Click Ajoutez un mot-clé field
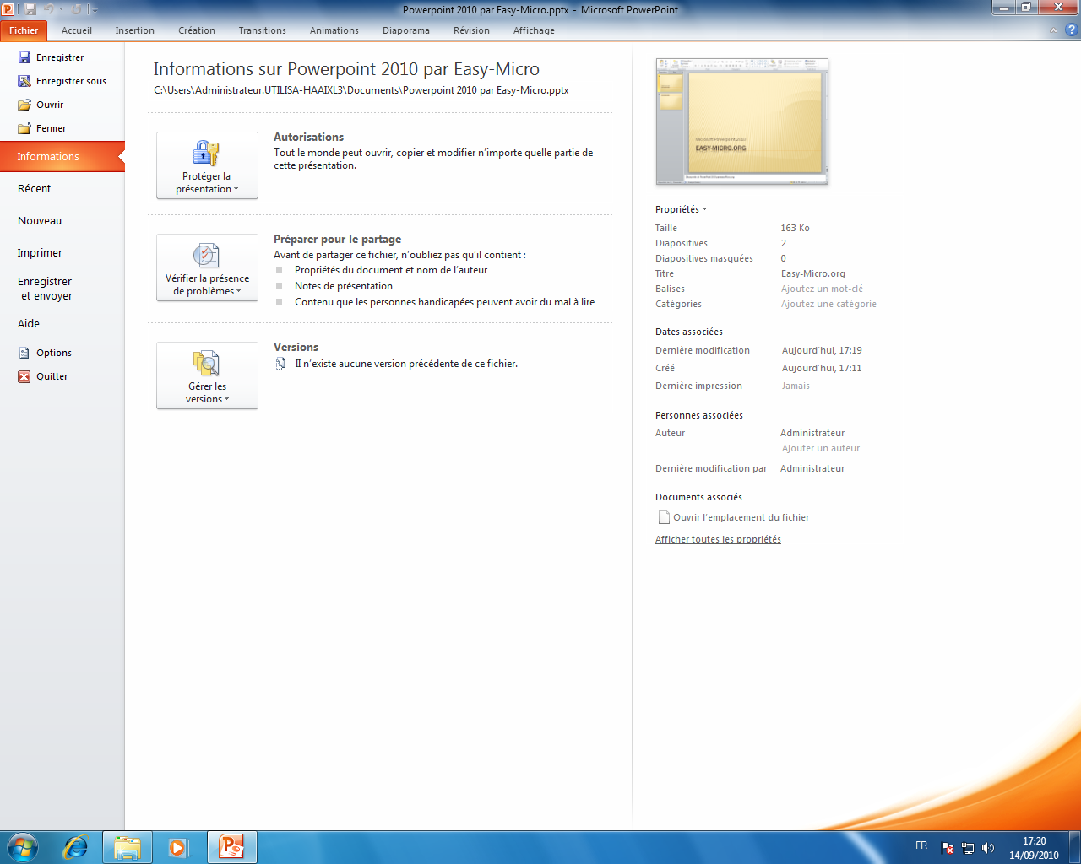1081x864 pixels. (822, 289)
